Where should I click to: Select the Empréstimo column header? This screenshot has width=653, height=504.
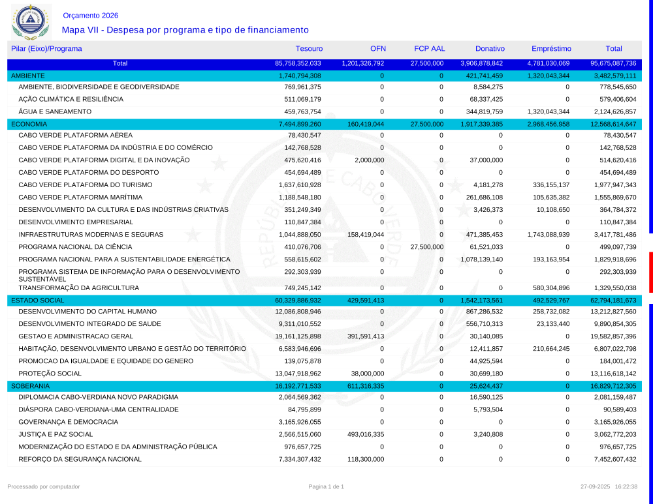click(x=551, y=49)
